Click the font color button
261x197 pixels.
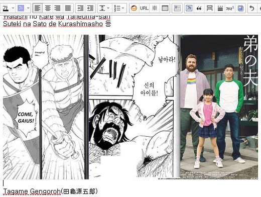(6, 8)
